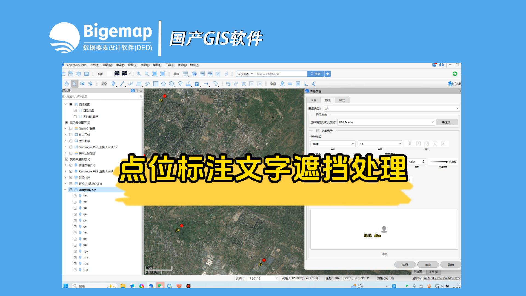Select the arrow pointer tool
The height and width of the screenshot is (296, 526).
(75, 84)
